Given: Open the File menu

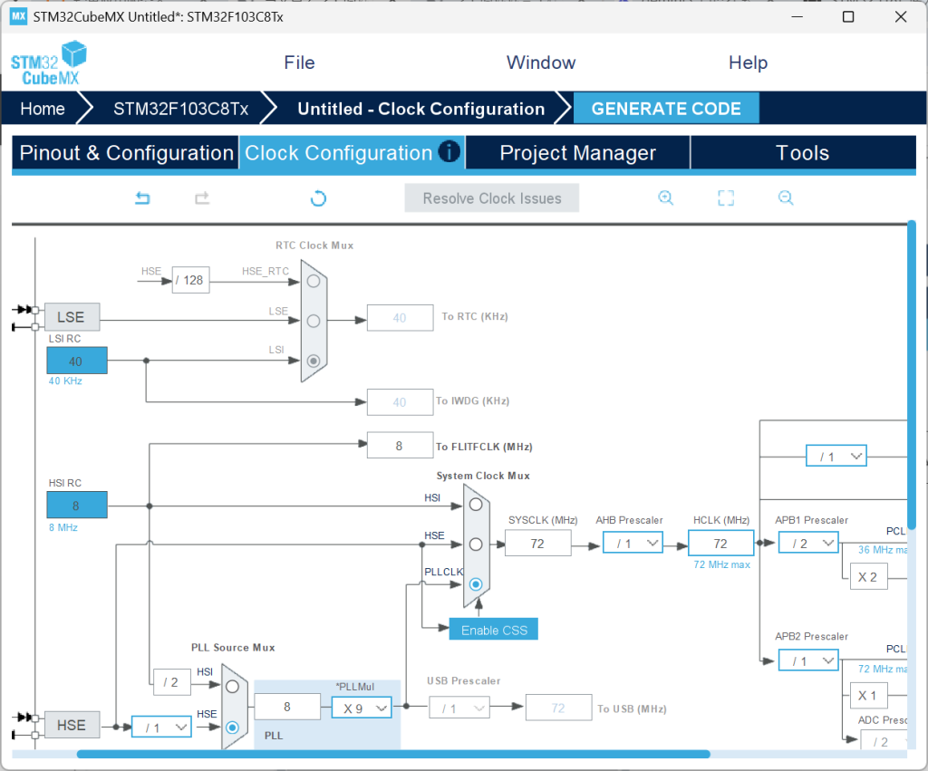Looking at the screenshot, I should (299, 63).
